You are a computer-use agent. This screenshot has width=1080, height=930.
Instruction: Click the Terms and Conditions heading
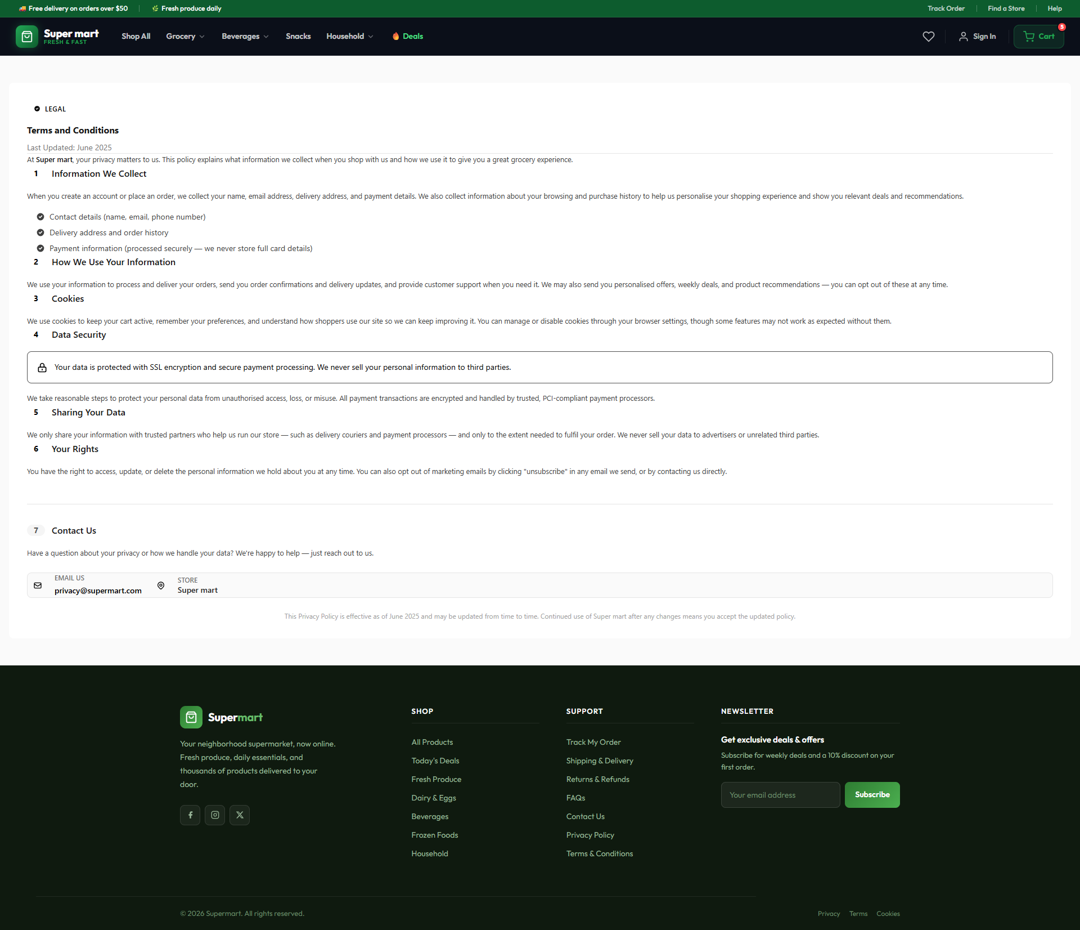(73, 130)
